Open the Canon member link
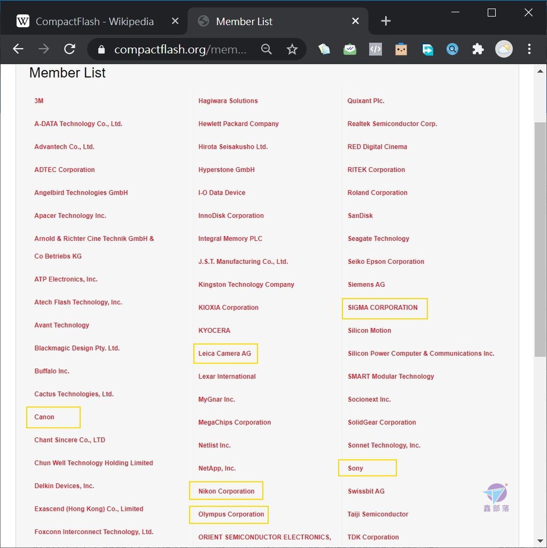The image size is (547, 548). (x=44, y=417)
